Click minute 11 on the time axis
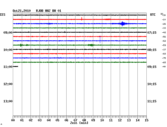This screenshot has height=127, width=167. 111,120
